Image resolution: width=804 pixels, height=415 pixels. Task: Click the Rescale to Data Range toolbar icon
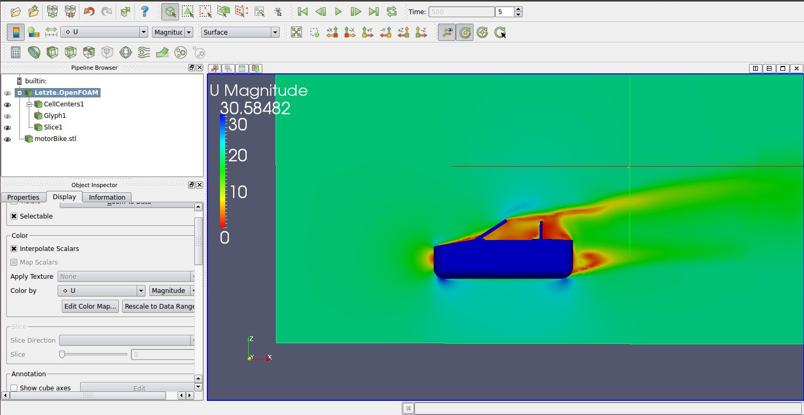[51, 32]
